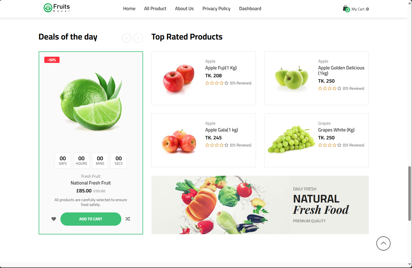412x268 pixels.
Task: Click the scroll-to-top arrow button
Action: 383,243
